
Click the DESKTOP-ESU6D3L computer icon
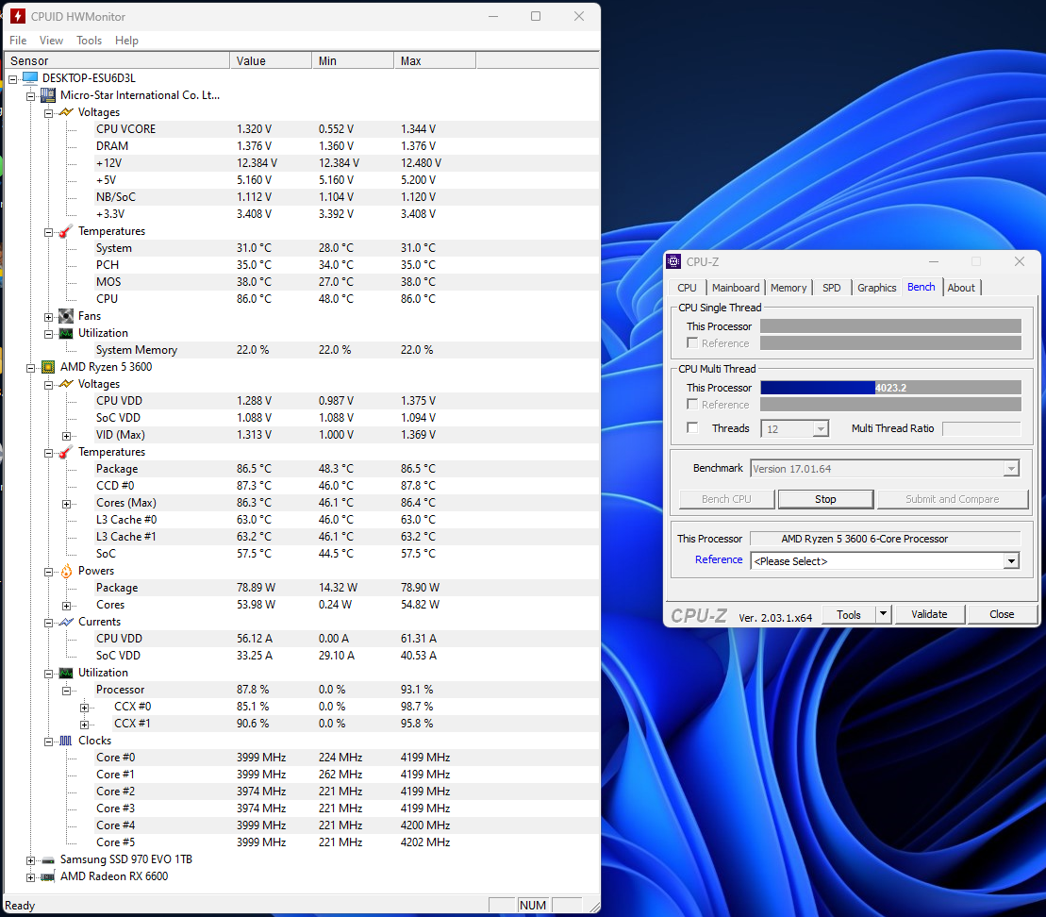pyautogui.click(x=30, y=78)
